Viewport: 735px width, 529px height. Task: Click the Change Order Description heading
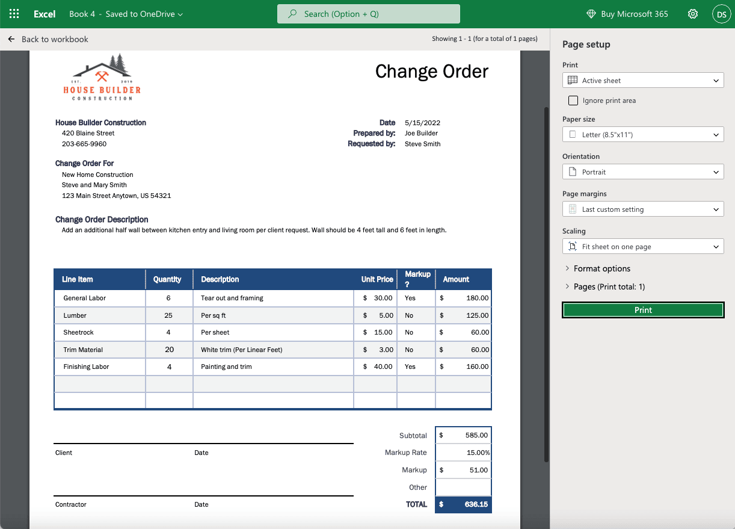[x=102, y=220]
